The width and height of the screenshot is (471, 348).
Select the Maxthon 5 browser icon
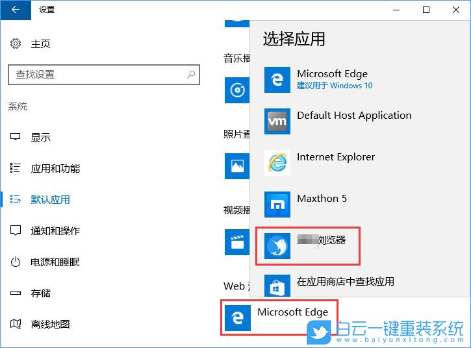tap(277, 205)
